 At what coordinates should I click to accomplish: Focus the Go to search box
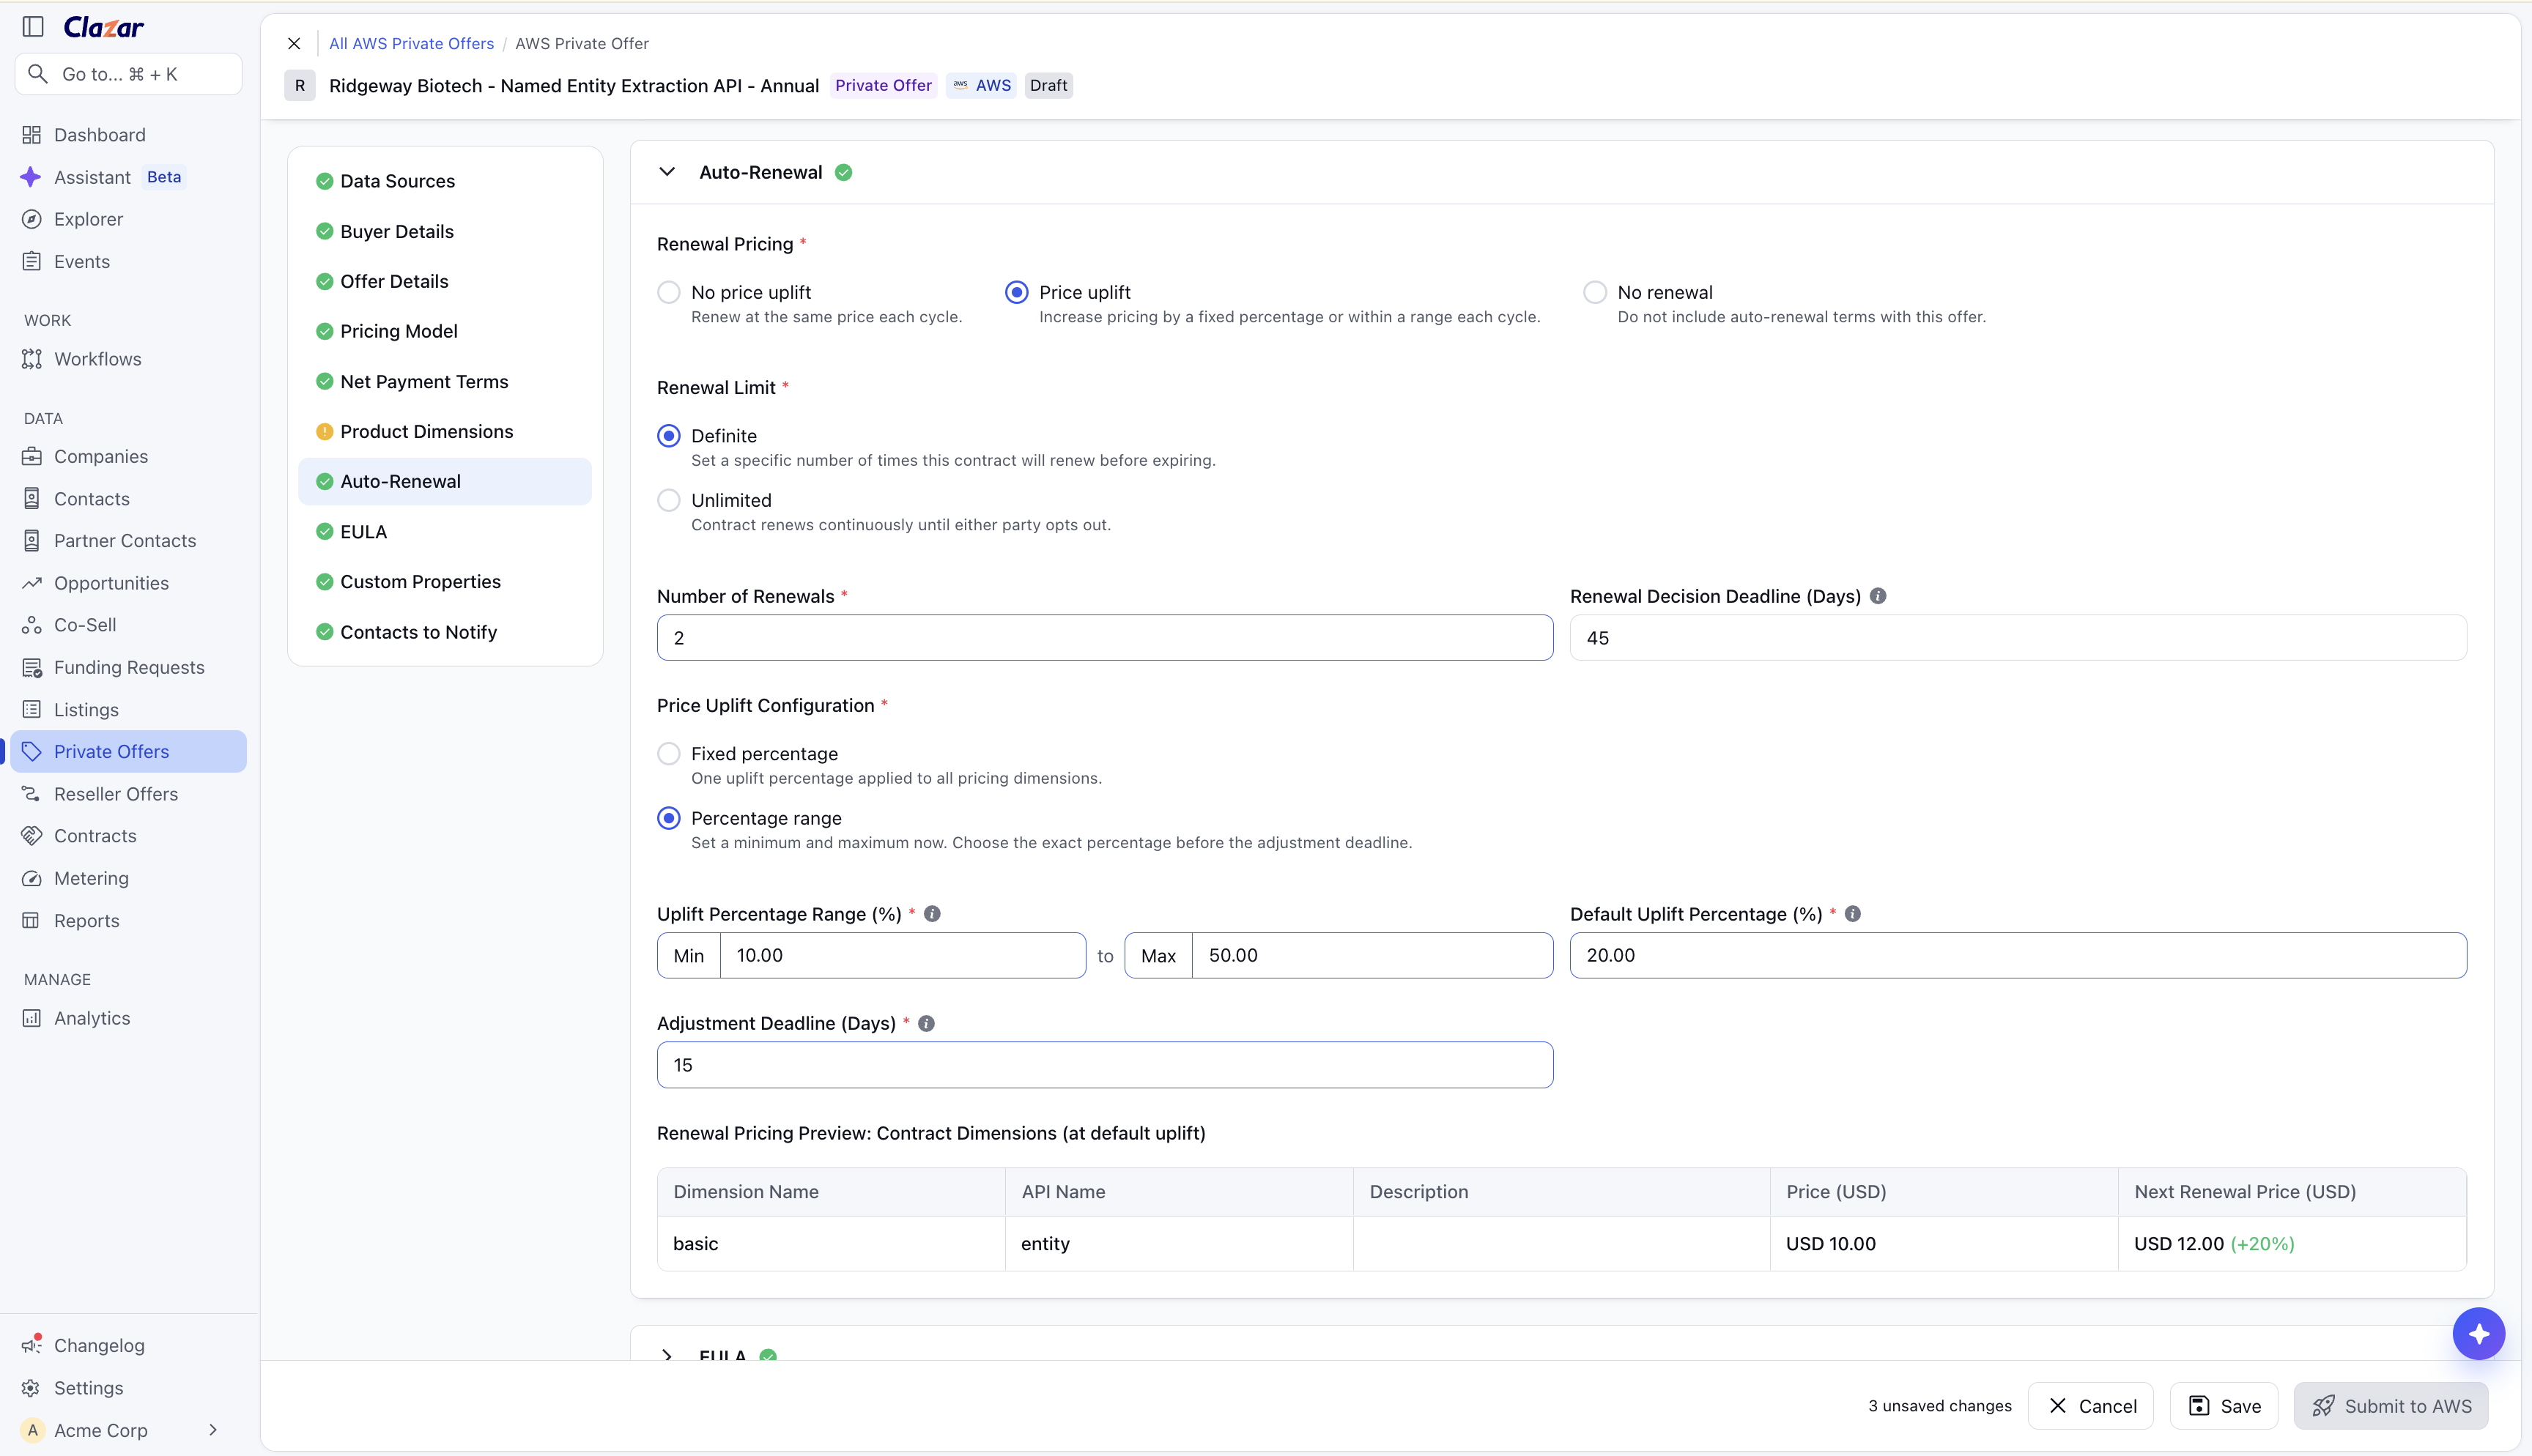[x=128, y=74]
